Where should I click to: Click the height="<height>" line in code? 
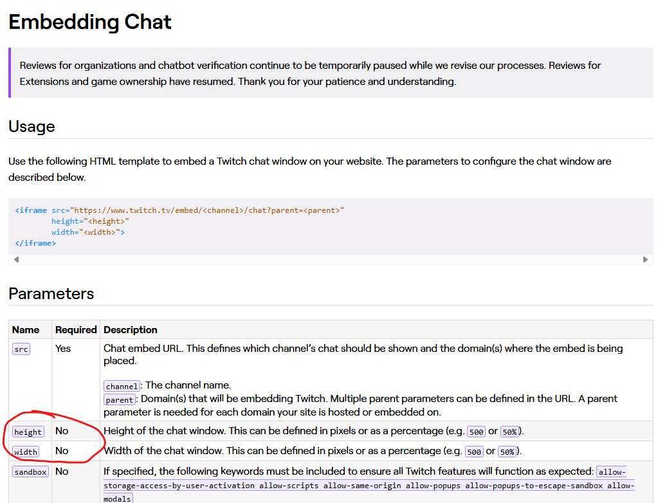coord(90,221)
